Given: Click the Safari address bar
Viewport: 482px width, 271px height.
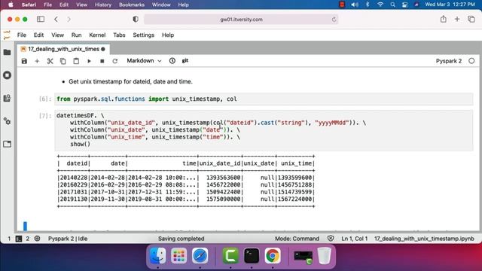Looking at the screenshot, I should tap(241, 20).
